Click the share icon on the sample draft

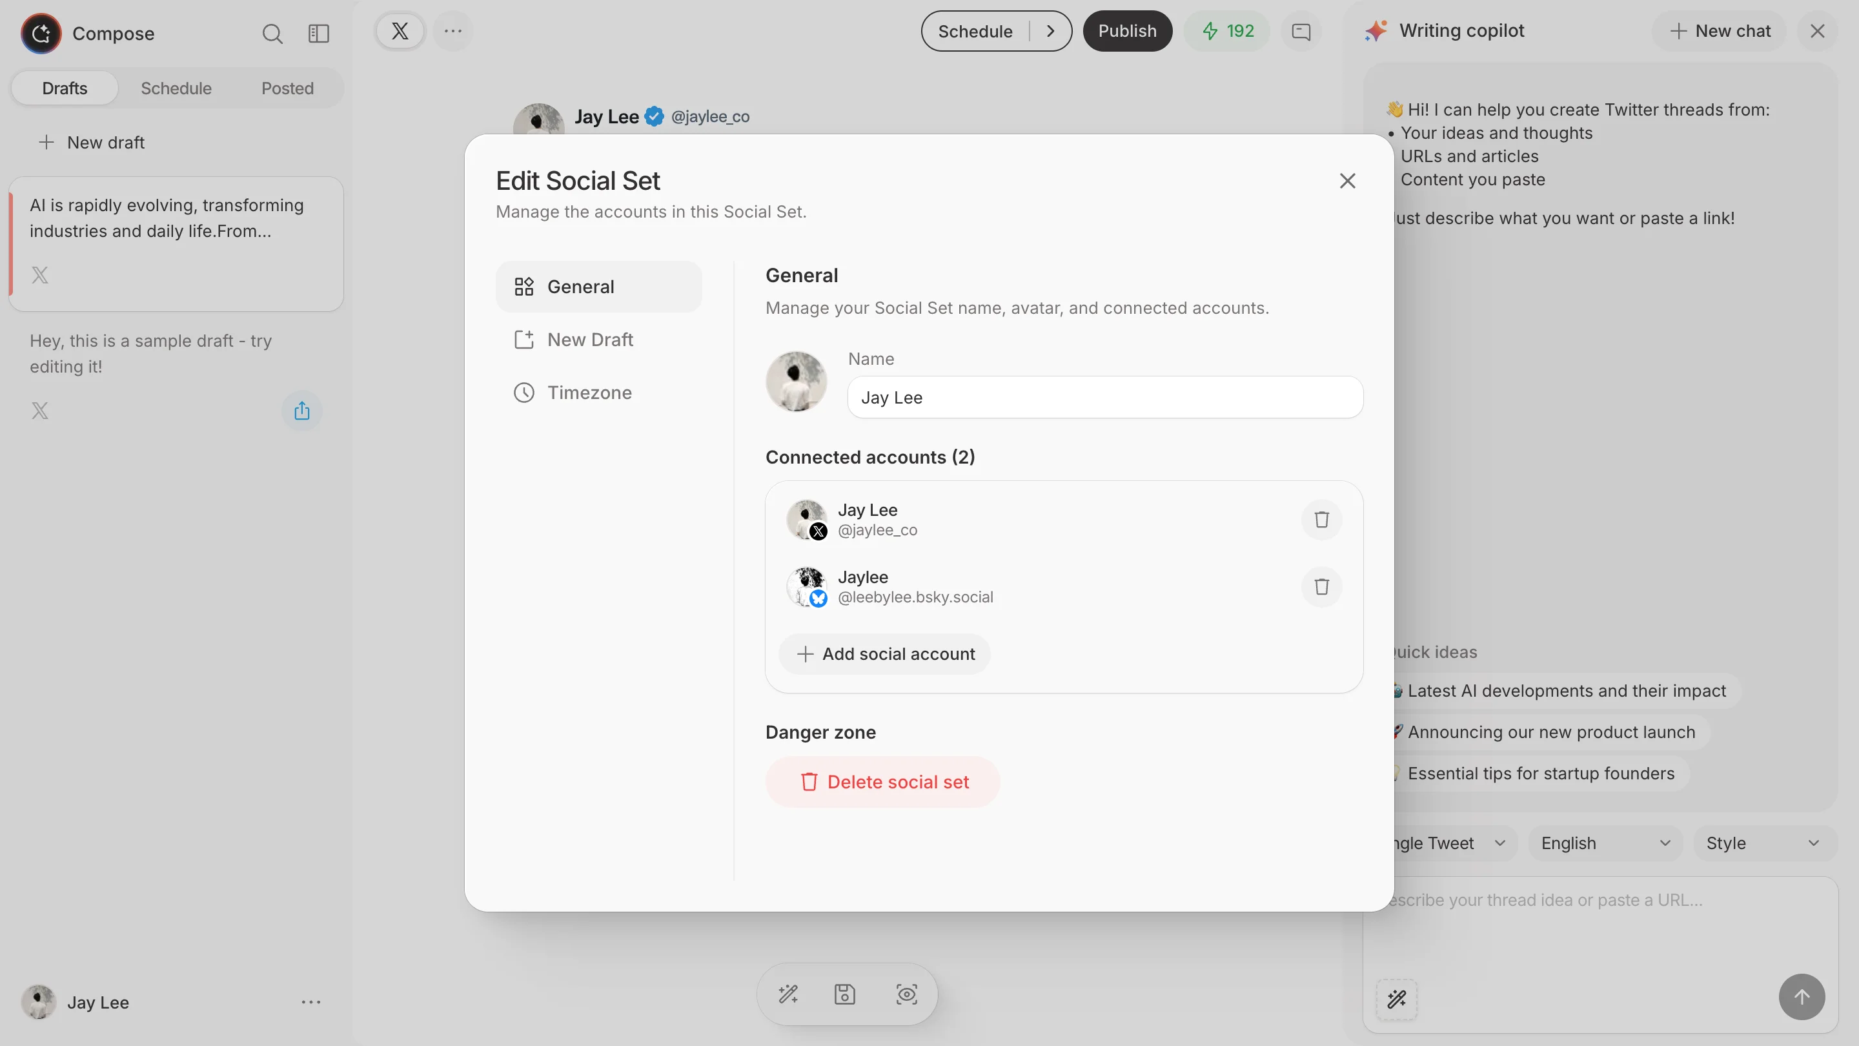[x=301, y=410]
